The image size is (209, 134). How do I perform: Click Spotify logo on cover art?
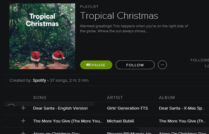[15, 9]
